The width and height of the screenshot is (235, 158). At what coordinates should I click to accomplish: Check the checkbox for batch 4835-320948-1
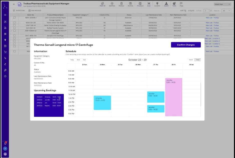tap(14, 18)
